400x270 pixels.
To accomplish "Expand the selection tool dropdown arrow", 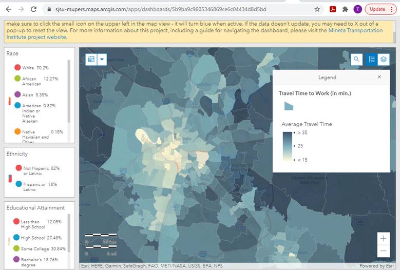I will (x=102, y=60).
